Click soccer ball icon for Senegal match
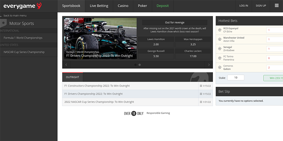 coord(220,49)
